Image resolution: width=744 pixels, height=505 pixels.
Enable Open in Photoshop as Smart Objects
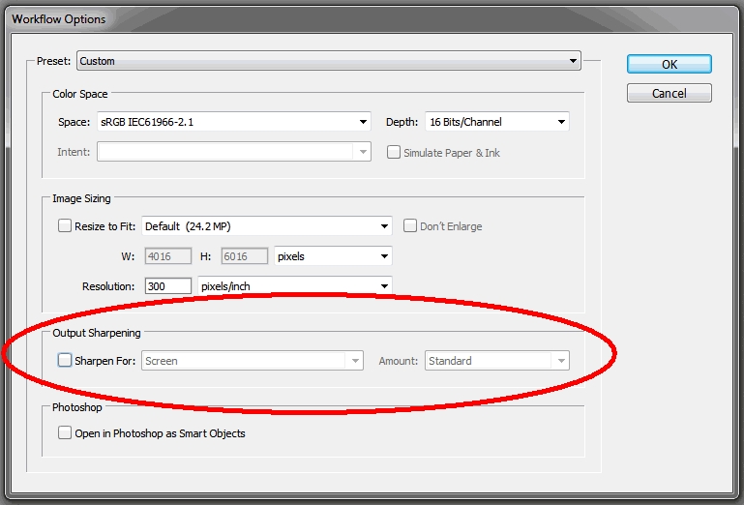65,433
